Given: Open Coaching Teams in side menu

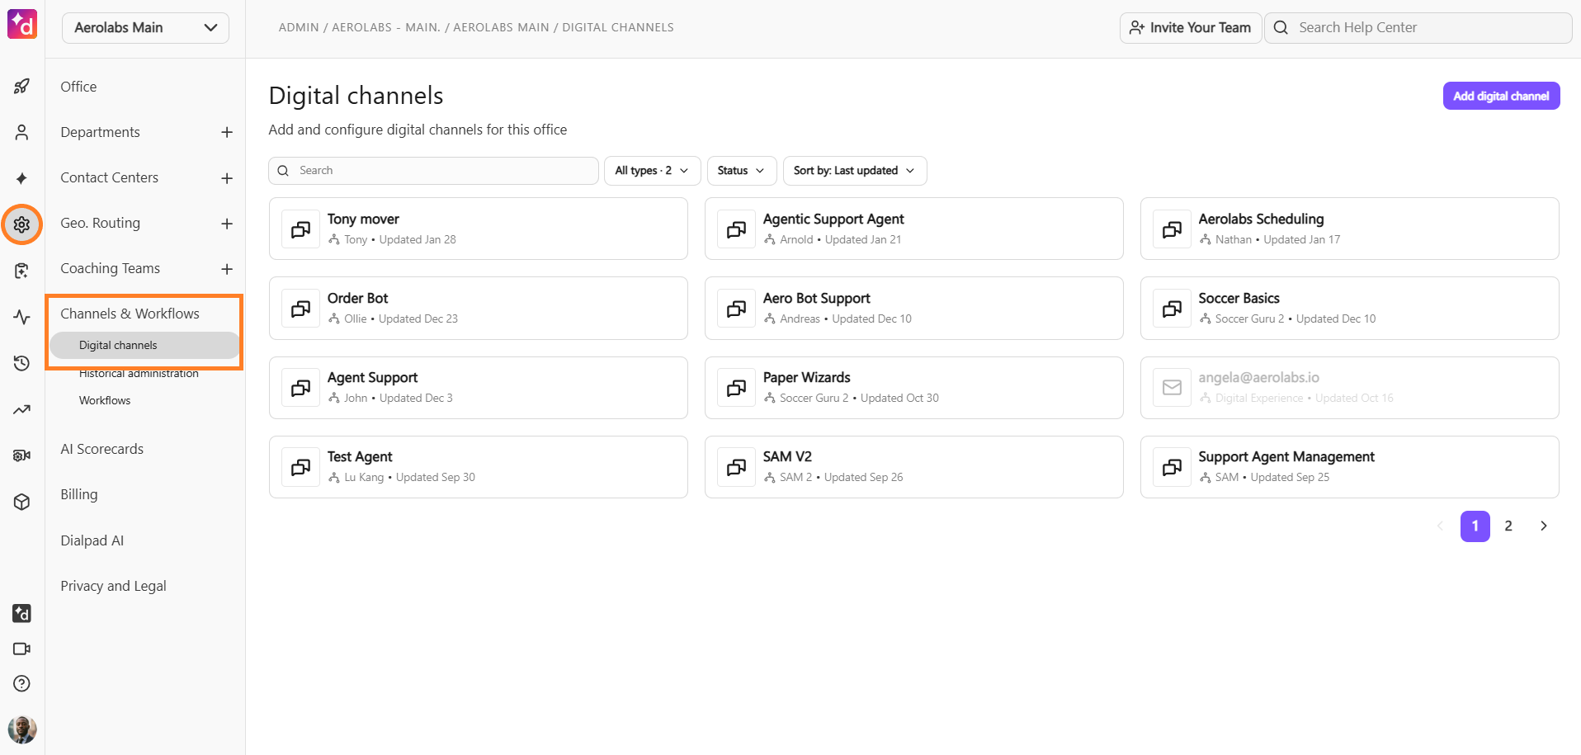Looking at the screenshot, I should pyautogui.click(x=110, y=268).
